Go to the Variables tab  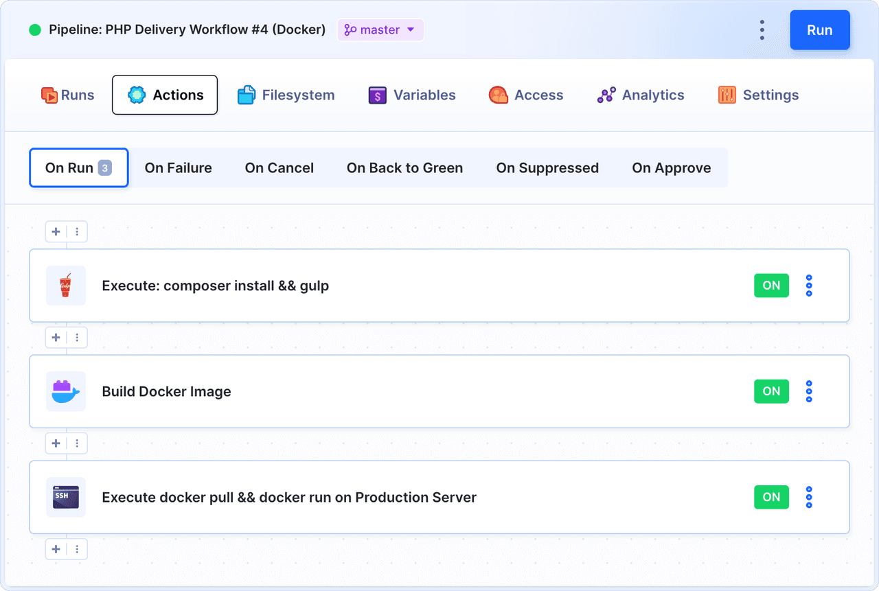(412, 95)
